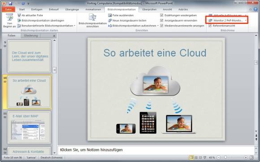The height and width of the screenshot is (162, 260).
Task: Expand Benutzerdefinierte Bildschirmpräsentation dropdown
Action: (x=74, y=26)
